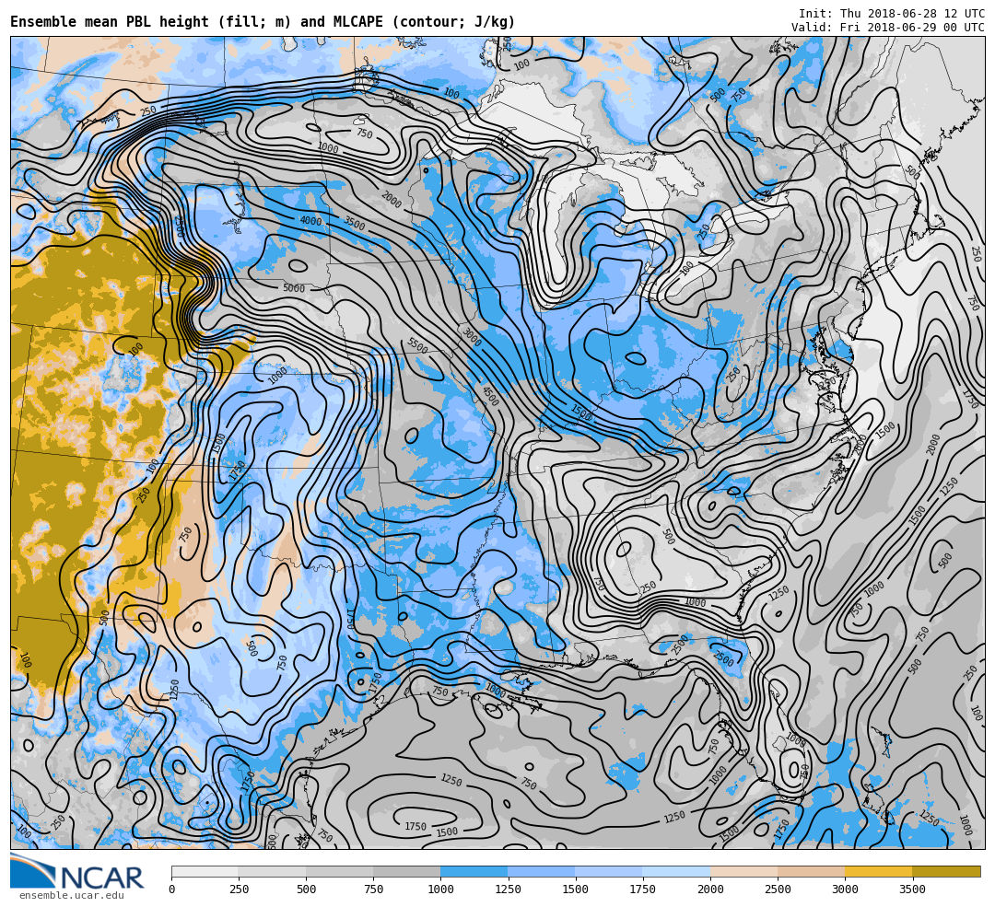Select the light blue 1750–2000 colorbar swatch
Image resolution: width=995 pixels, height=907 pixels.
[676, 871]
